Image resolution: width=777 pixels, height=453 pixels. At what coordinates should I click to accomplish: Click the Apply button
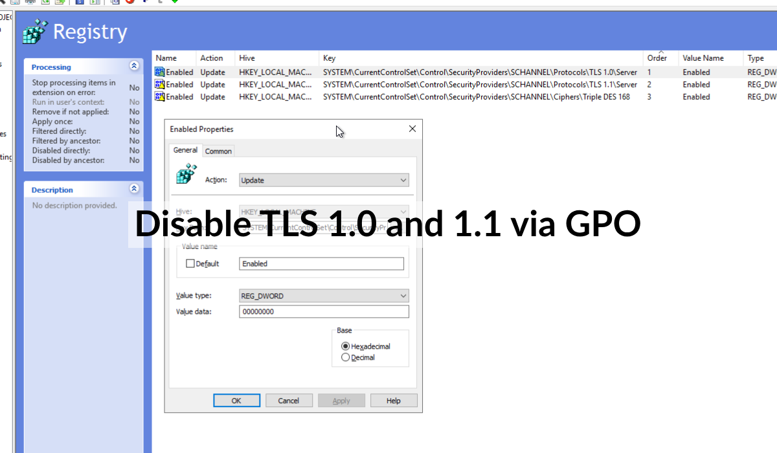(x=341, y=400)
